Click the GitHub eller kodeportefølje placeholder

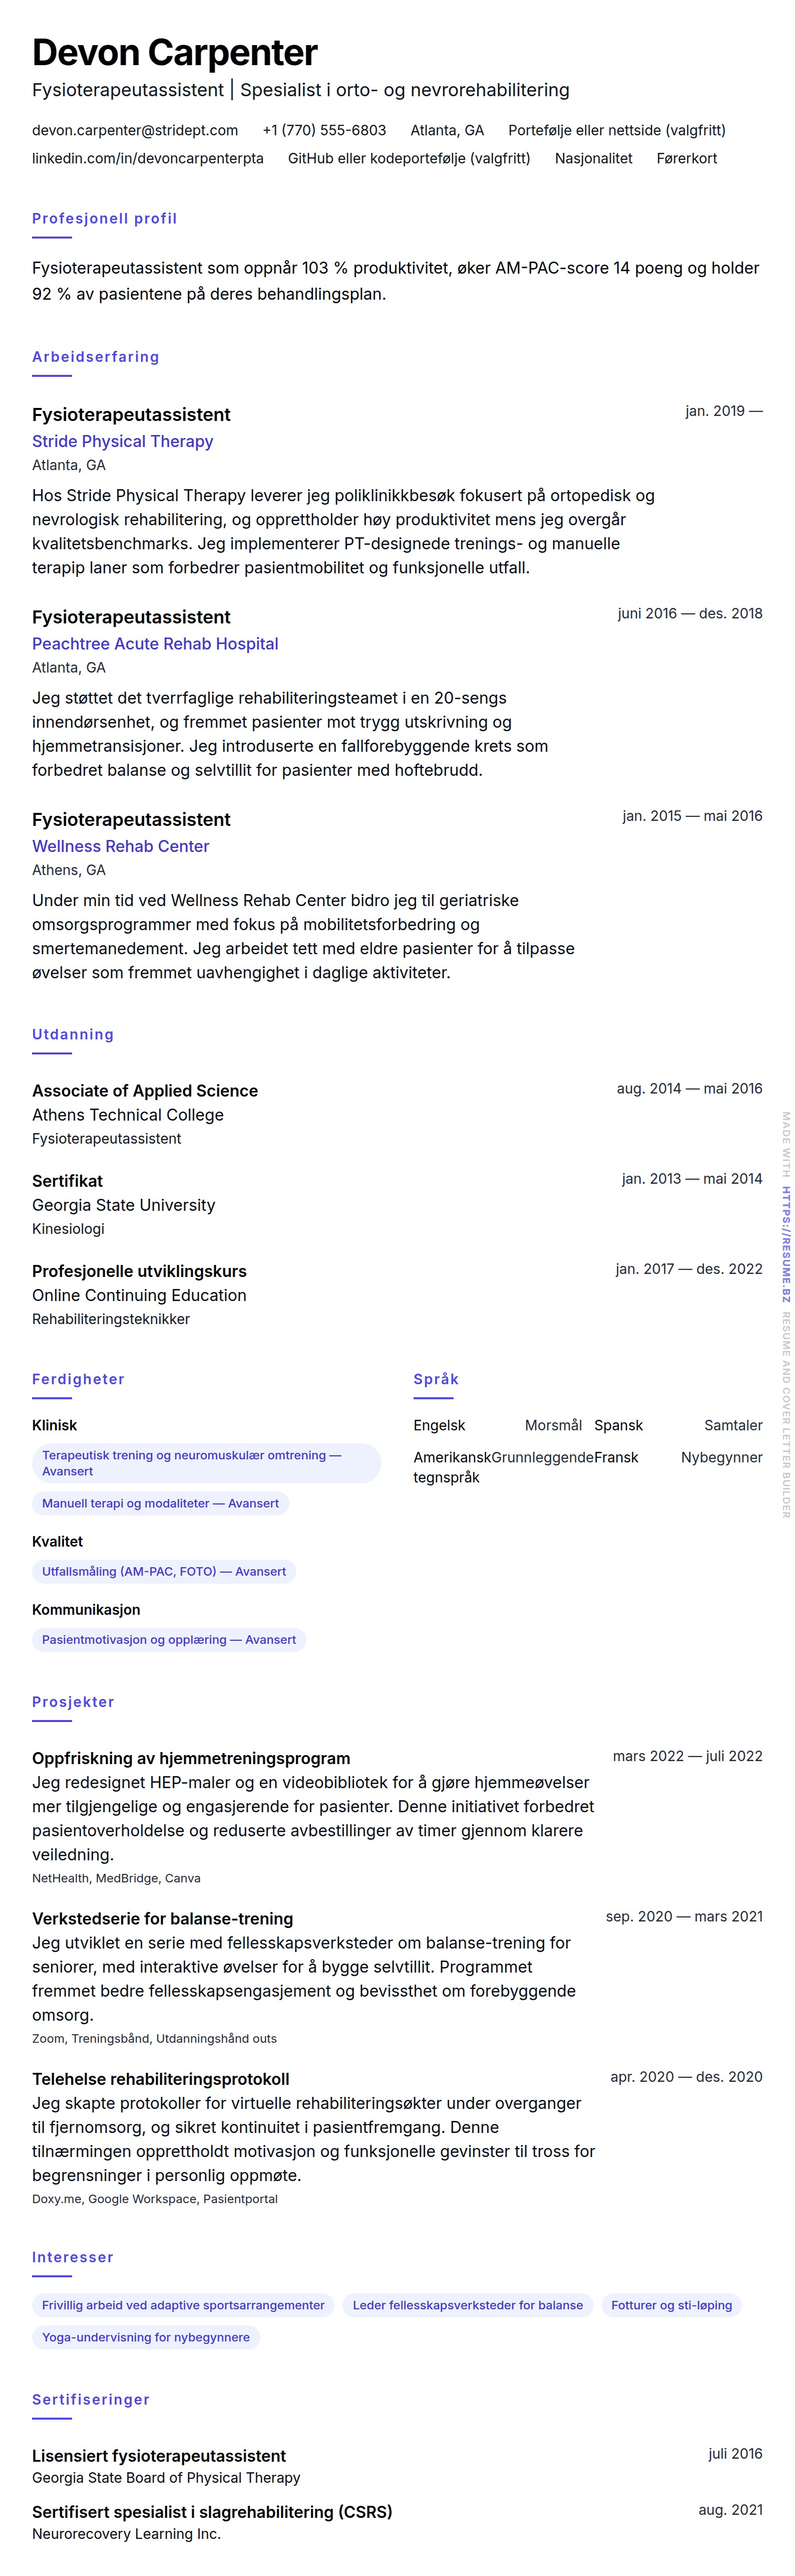(x=409, y=158)
